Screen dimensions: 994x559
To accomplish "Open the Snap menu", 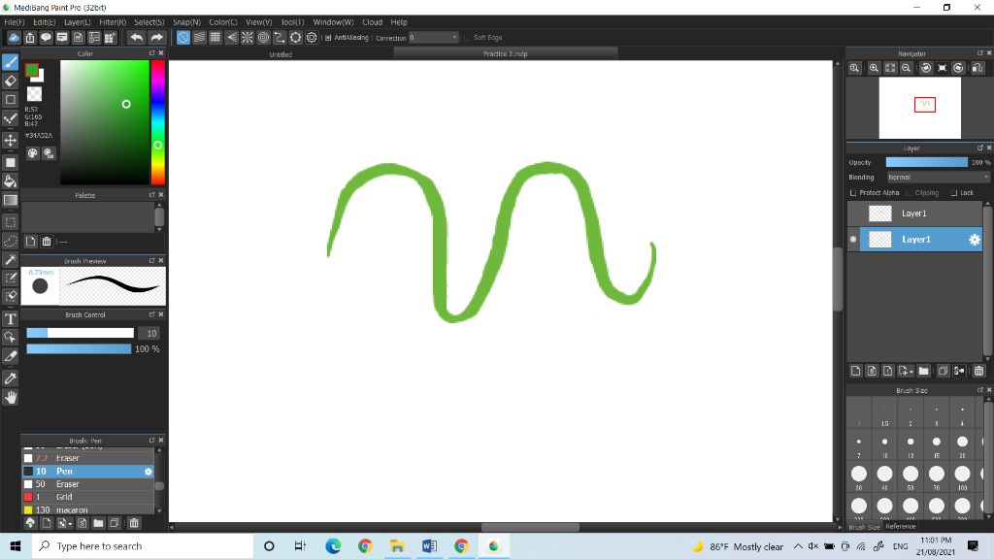I will pos(186,22).
